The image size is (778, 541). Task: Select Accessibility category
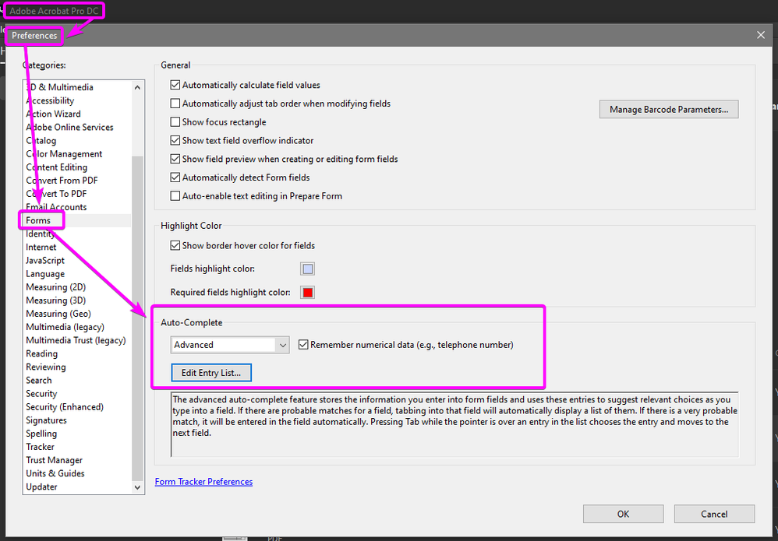50,100
